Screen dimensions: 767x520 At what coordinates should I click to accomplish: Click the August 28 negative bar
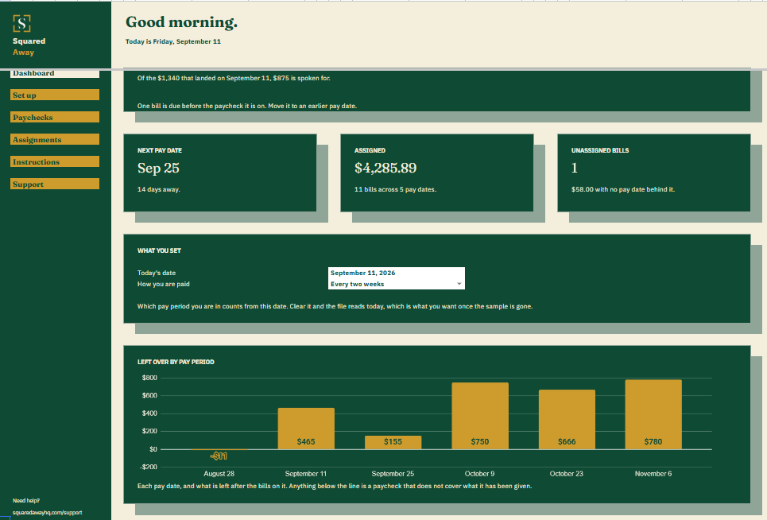click(219, 449)
